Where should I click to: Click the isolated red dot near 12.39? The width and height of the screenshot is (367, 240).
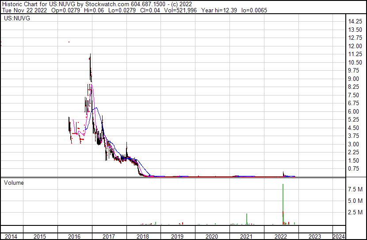69,42
